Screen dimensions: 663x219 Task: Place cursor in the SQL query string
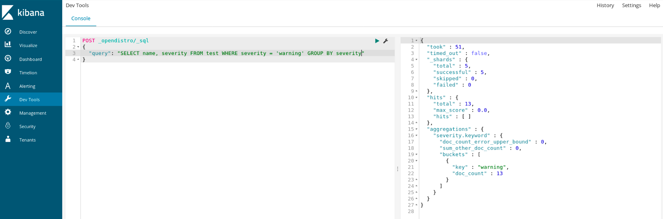[x=241, y=53]
